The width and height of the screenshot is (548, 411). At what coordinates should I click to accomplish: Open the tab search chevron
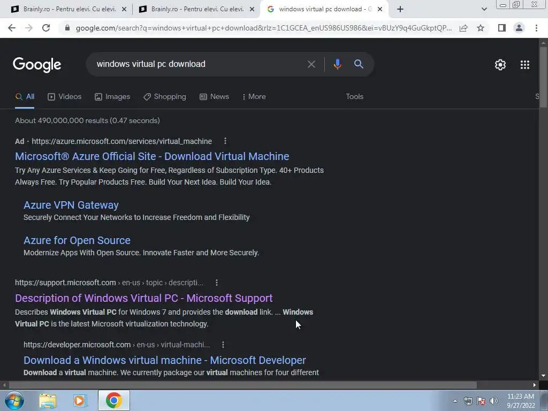click(484, 10)
